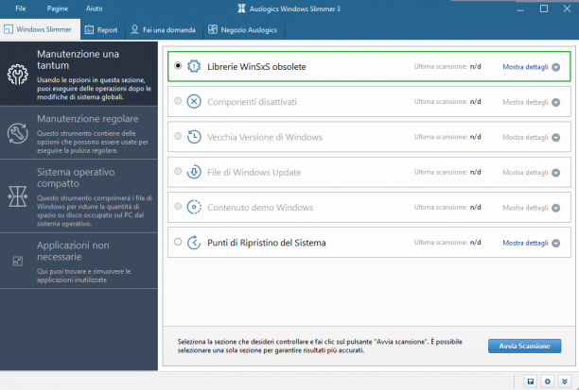Click the Punti di Ripristino del Sistema label
Viewport: 579px width, 390px height.
click(x=267, y=243)
